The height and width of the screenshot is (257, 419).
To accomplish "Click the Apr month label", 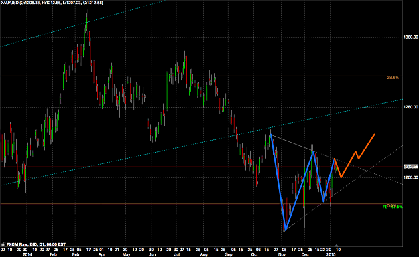I will click(101, 254).
